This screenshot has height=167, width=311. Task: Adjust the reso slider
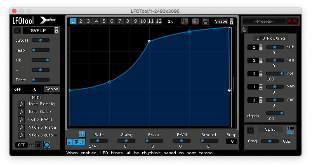point(40,50)
